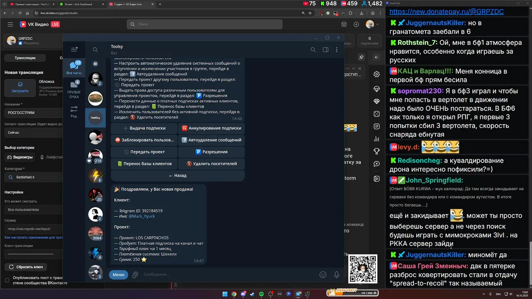Bookmark page with browser star icon
The image size is (532, 299).
pyautogui.click(x=310, y=13)
